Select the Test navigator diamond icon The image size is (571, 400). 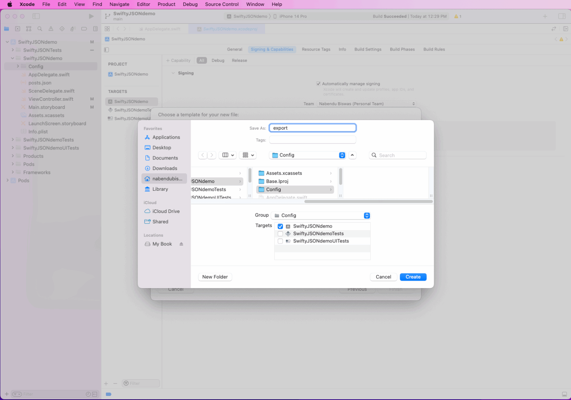[x=62, y=29]
